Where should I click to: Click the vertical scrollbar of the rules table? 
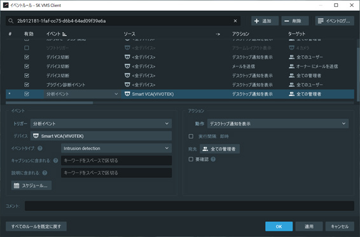[358, 74]
